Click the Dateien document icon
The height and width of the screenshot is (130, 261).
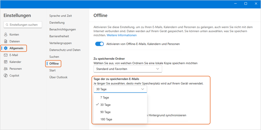coord(6,41)
